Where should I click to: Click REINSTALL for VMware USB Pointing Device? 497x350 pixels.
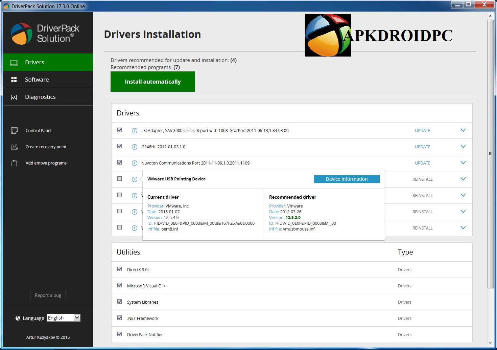pos(423,179)
